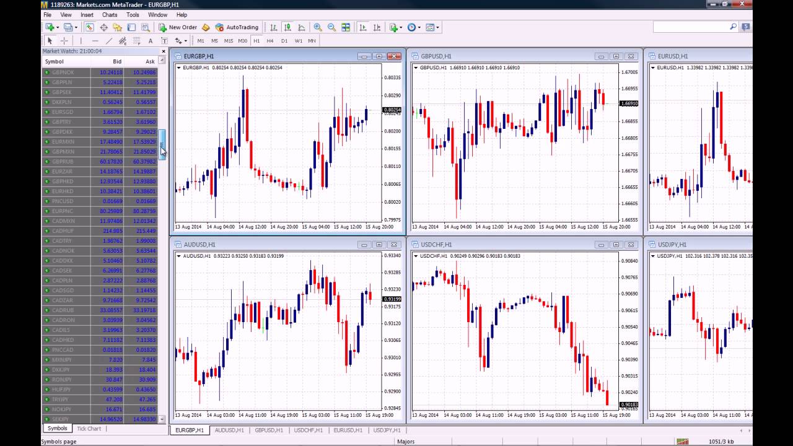Select the Arrows objects tool
This screenshot has height=446, width=793.
tap(178, 41)
